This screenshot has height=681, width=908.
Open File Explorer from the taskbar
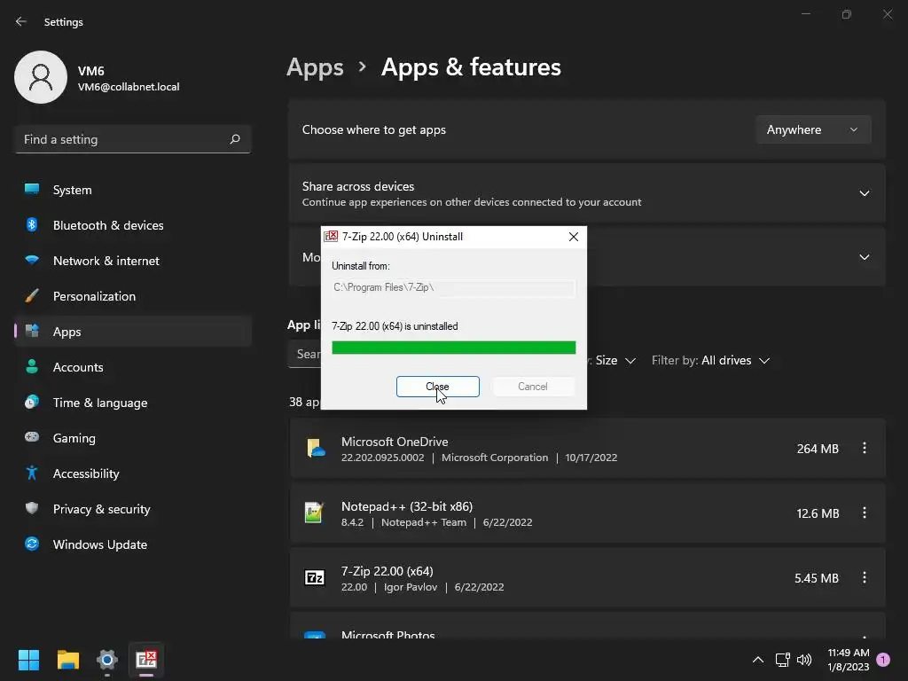pyautogui.click(x=67, y=660)
